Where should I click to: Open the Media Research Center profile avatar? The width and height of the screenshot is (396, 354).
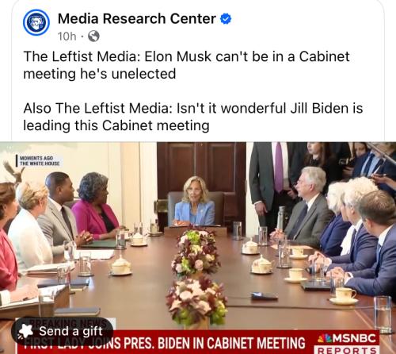tap(36, 22)
